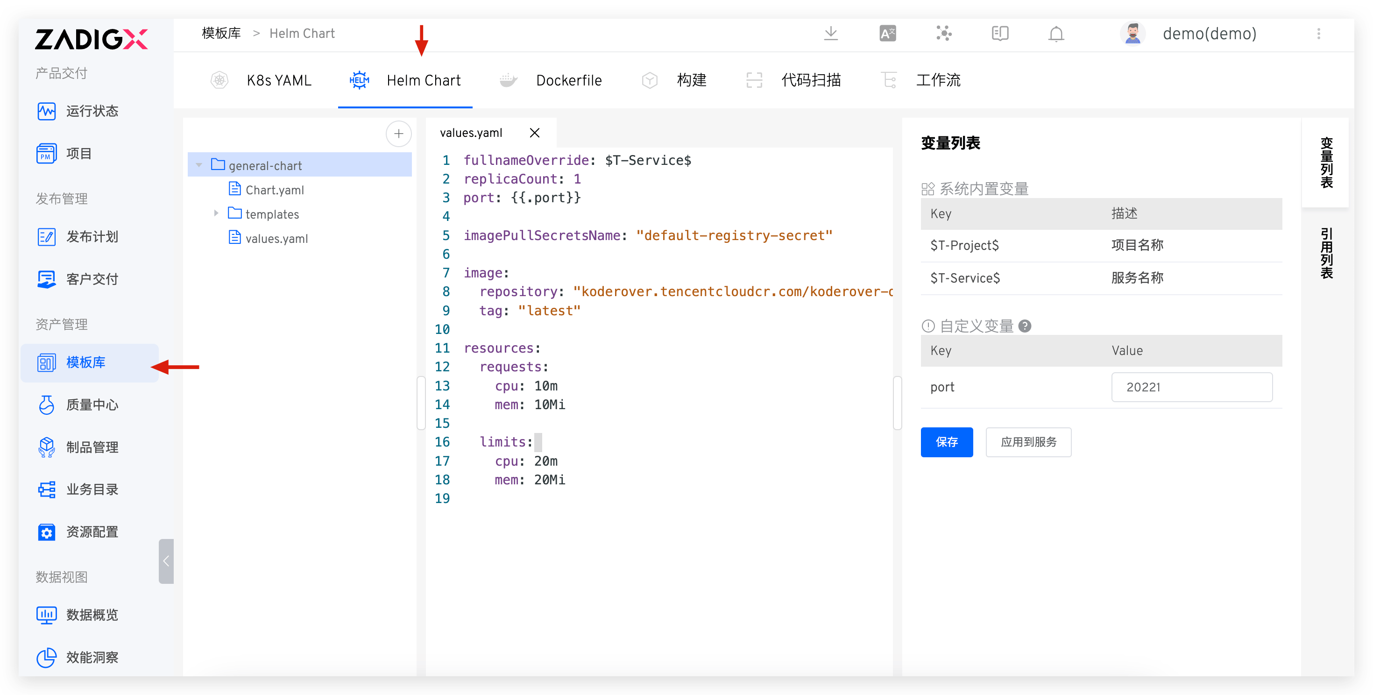The width and height of the screenshot is (1373, 695).
Task: Expand the templates folder
Action: (x=216, y=213)
